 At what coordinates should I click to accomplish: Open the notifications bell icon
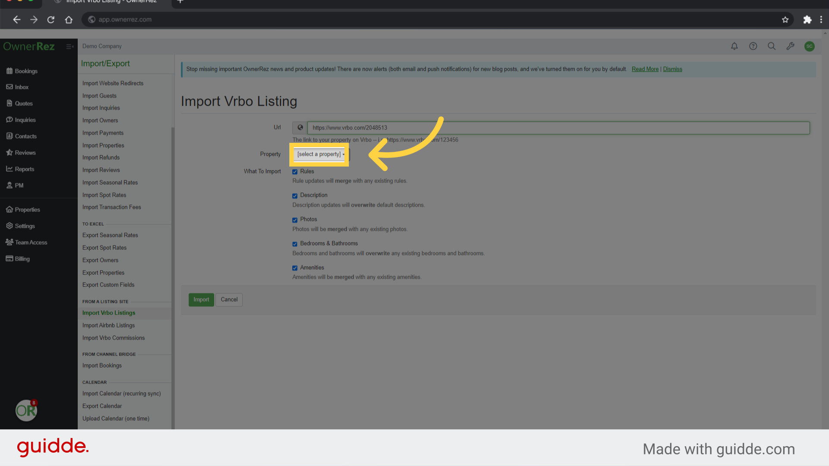pos(734,46)
